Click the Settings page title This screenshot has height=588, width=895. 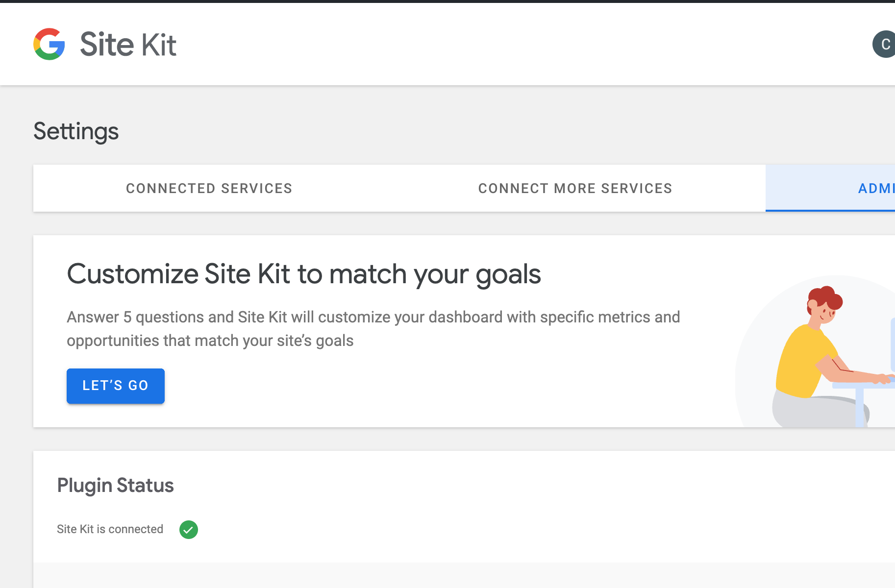(x=76, y=131)
